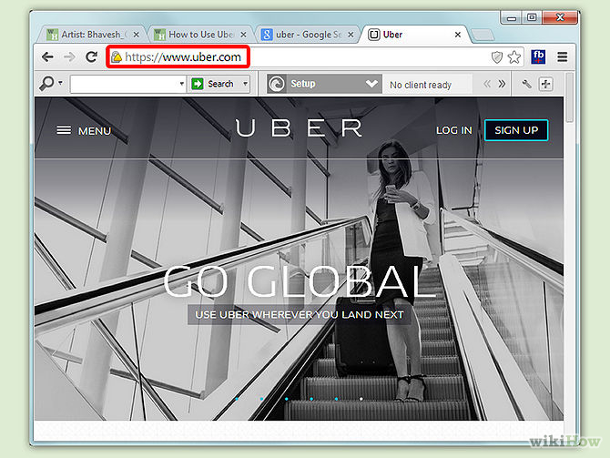The image size is (610, 458).
Task: Click the UBER logo
Action: coord(299,128)
